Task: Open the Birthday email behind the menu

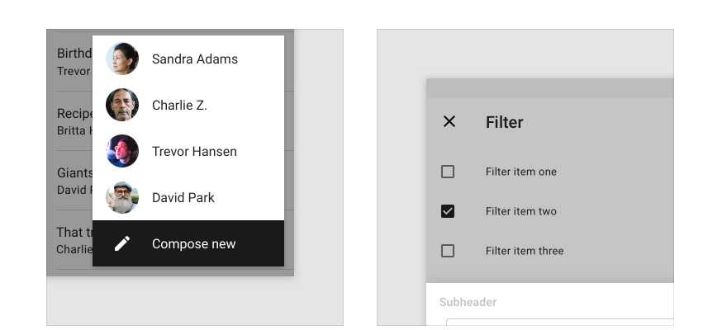Action: coord(74,61)
